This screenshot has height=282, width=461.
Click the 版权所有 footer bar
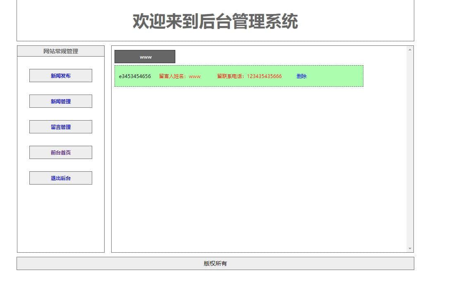215,263
